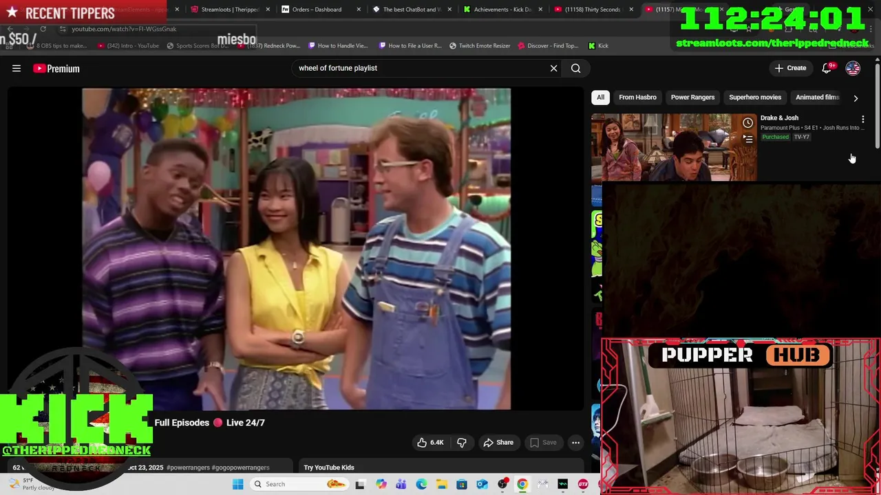Click the Share button
Screen dimensions: 881x495
pyautogui.click(x=498, y=442)
